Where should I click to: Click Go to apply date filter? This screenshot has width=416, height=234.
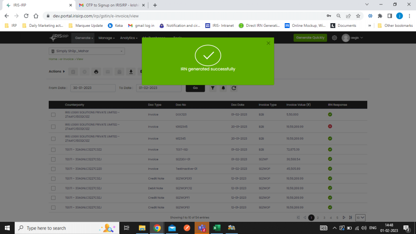point(195,88)
